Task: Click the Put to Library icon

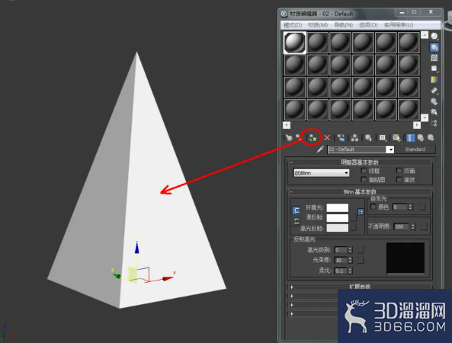Action: click(x=368, y=138)
